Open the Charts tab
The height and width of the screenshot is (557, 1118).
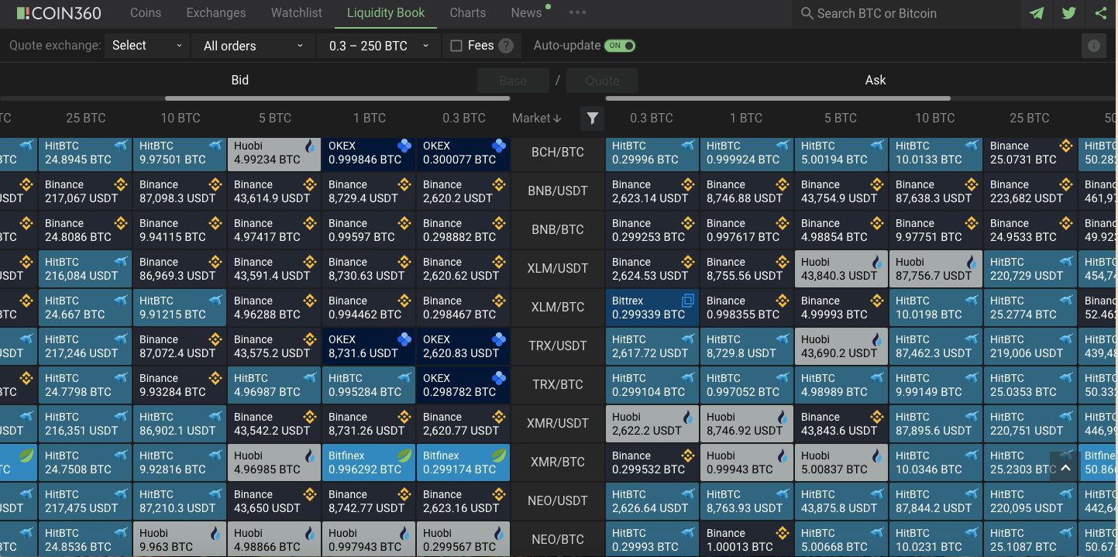click(468, 13)
